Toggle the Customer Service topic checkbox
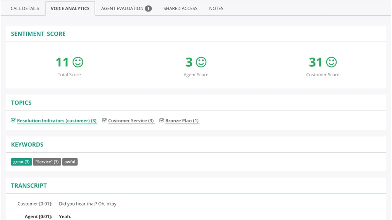This screenshot has height=220, width=392. click(x=104, y=120)
